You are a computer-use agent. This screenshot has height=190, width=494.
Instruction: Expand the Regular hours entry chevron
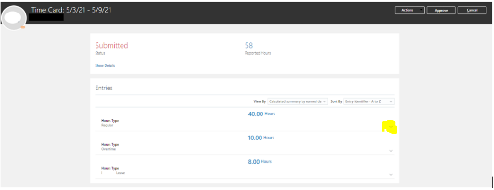[x=391, y=127]
